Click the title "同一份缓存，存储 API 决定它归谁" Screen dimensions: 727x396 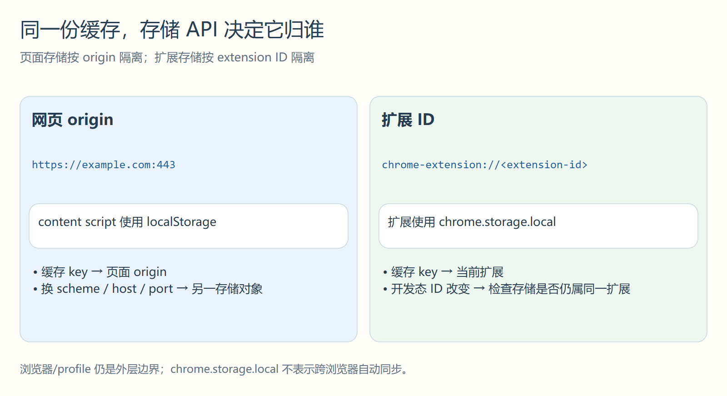point(172,30)
